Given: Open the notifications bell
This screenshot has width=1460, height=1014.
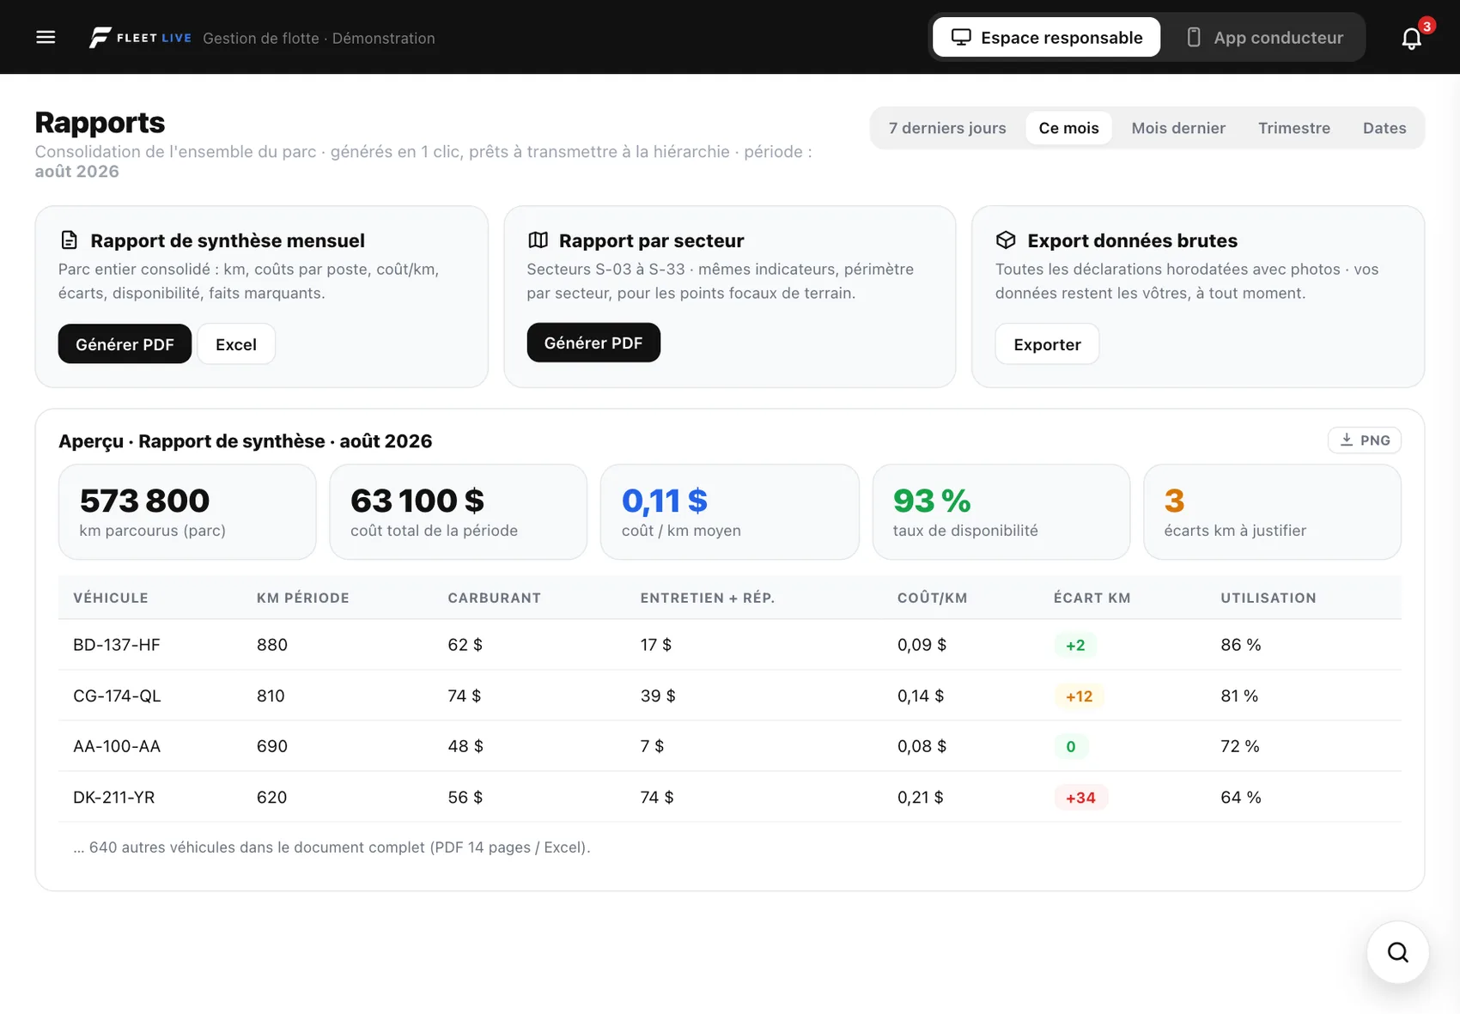Looking at the screenshot, I should [x=1411, y=38].
